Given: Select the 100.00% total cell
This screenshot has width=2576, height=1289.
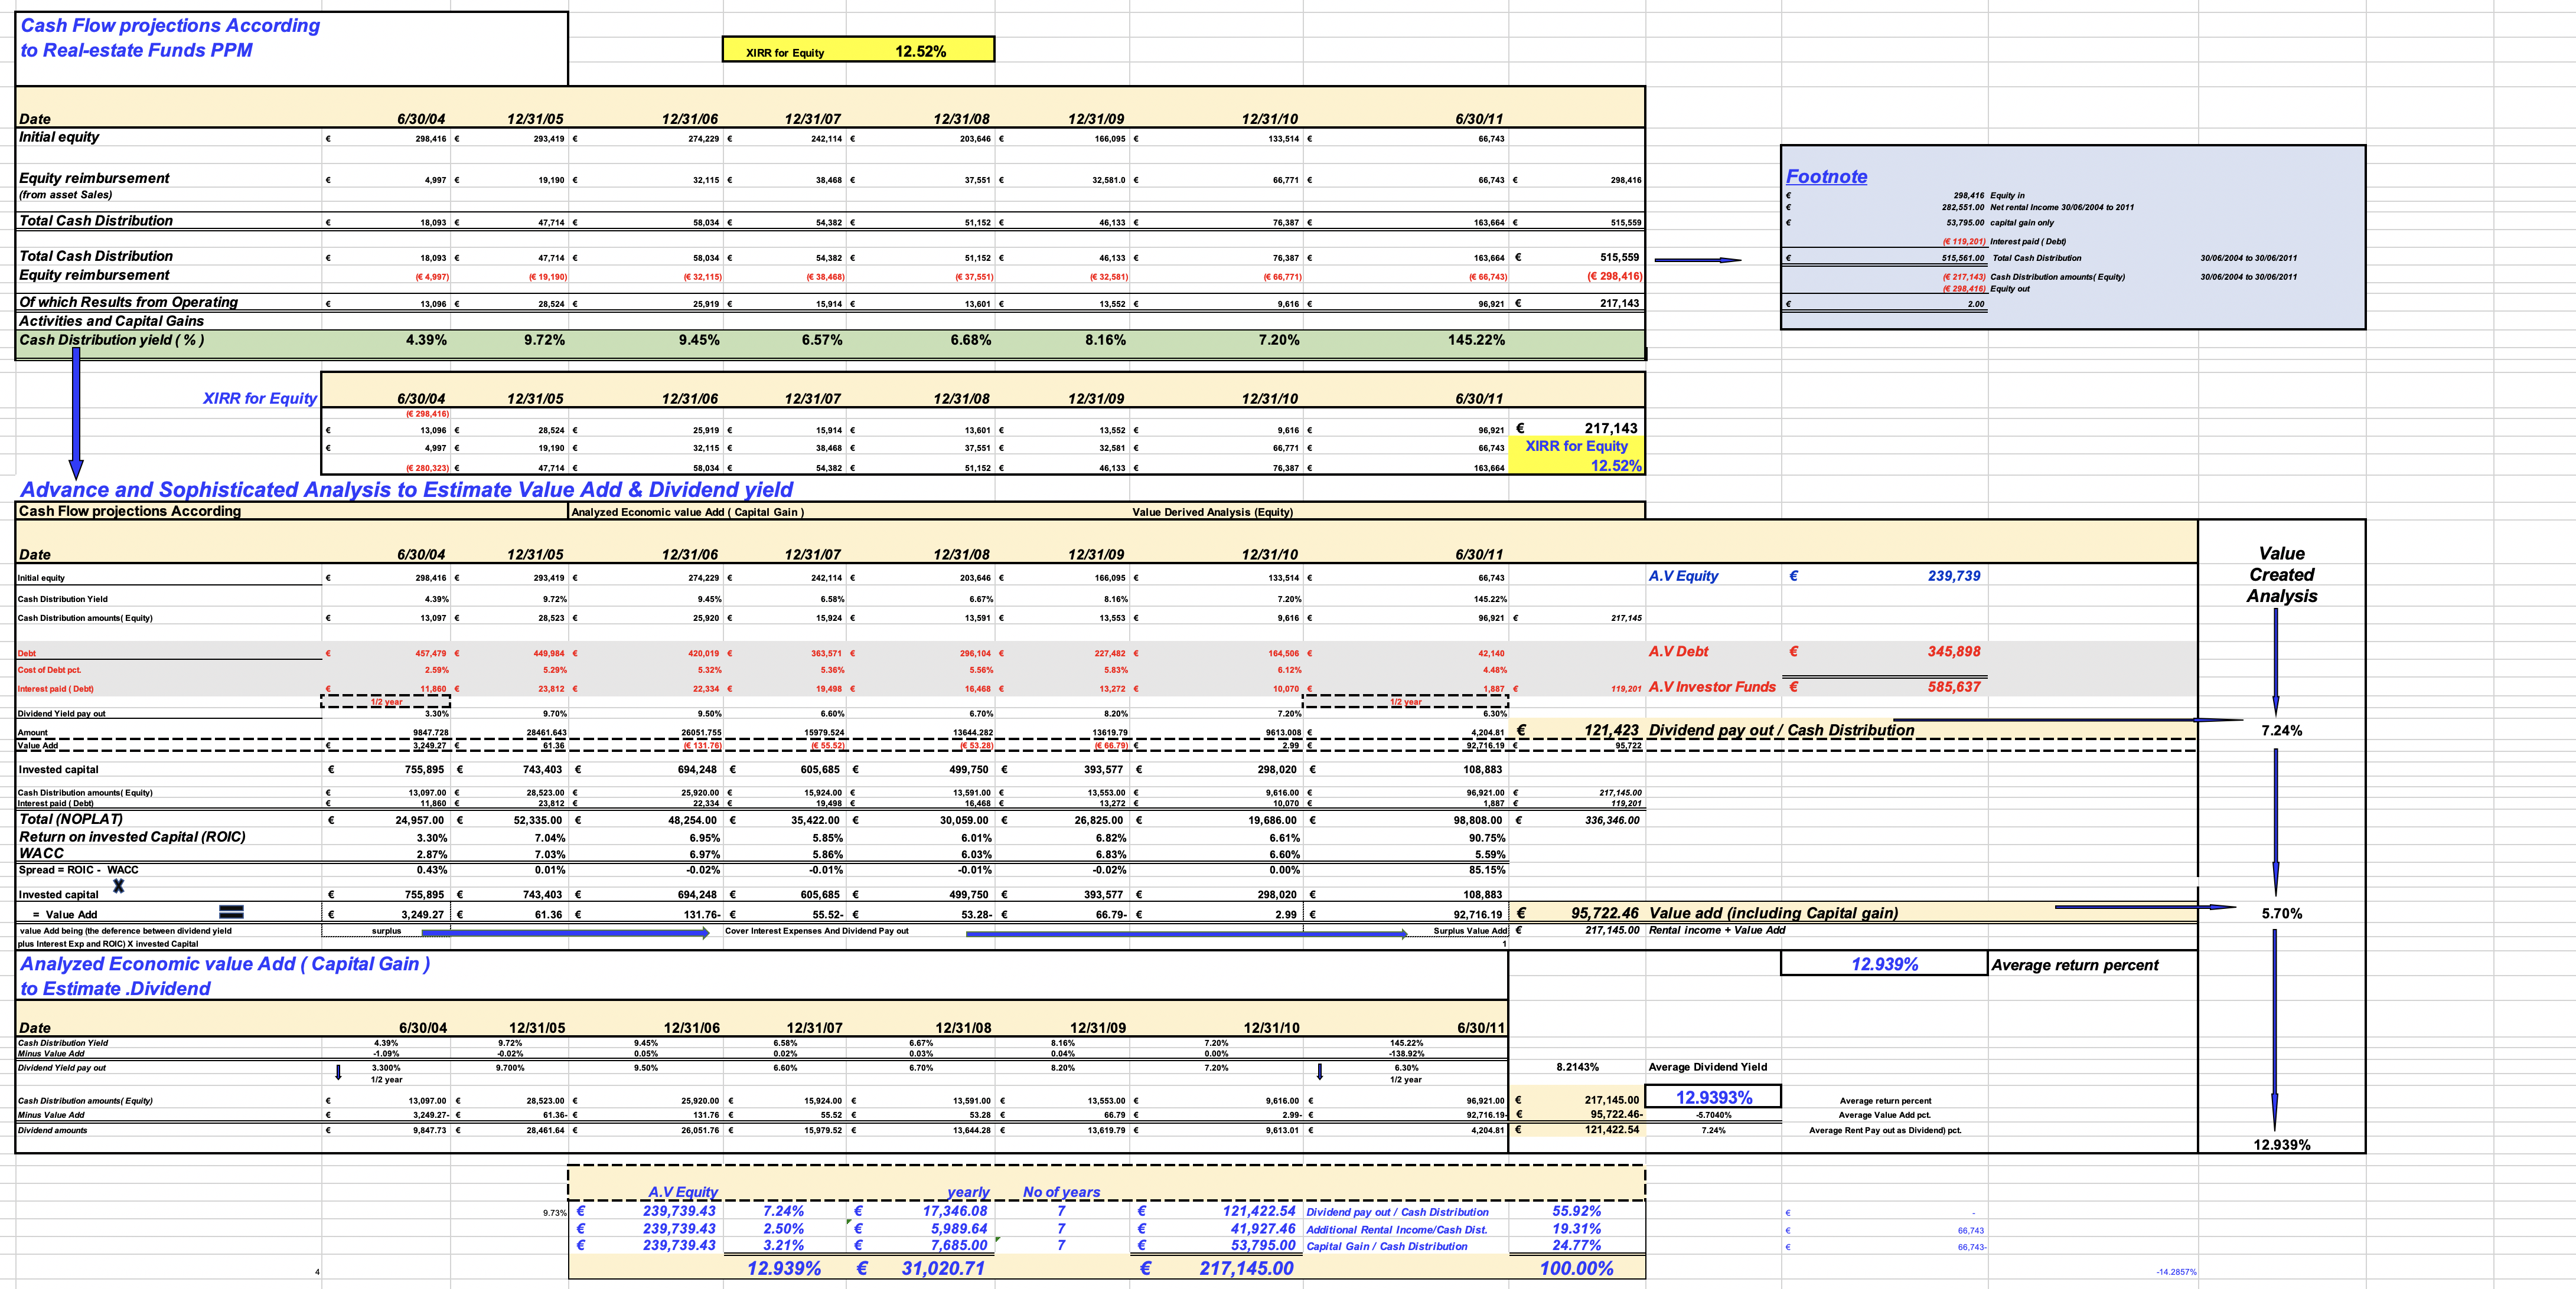Looking at the screenshot, I should (1576, 1268).
